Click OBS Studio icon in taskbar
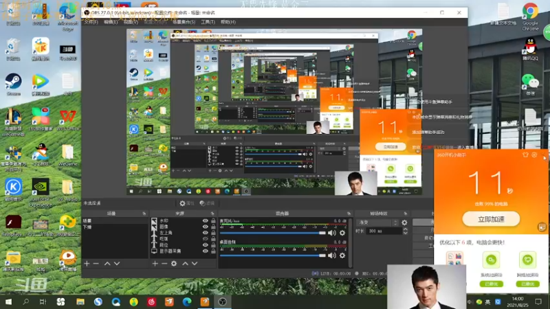Screen dimensions: 550x309 point(222,301)
